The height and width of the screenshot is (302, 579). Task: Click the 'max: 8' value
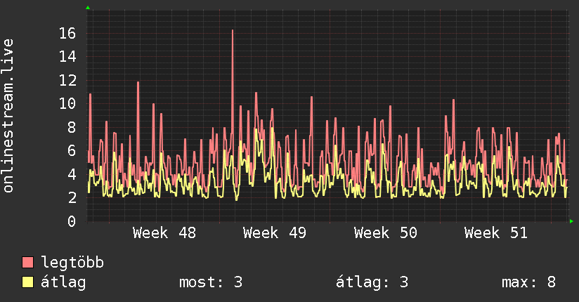click(528, 282)
